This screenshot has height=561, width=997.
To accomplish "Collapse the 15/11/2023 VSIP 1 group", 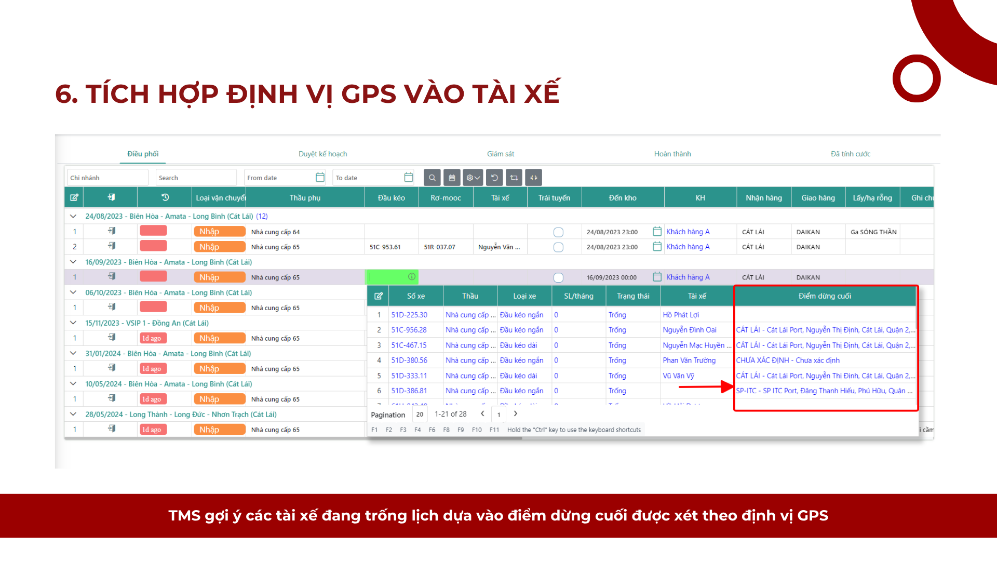I will point(73,323).
